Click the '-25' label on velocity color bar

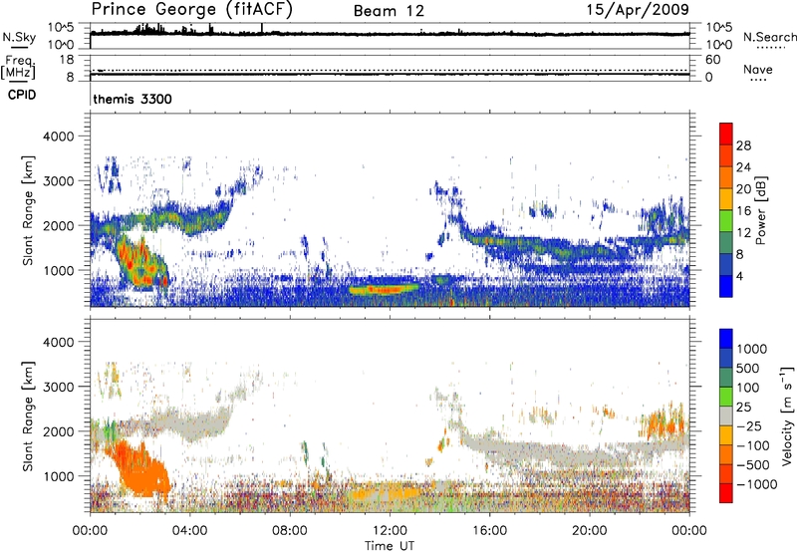tap(749, 425)
